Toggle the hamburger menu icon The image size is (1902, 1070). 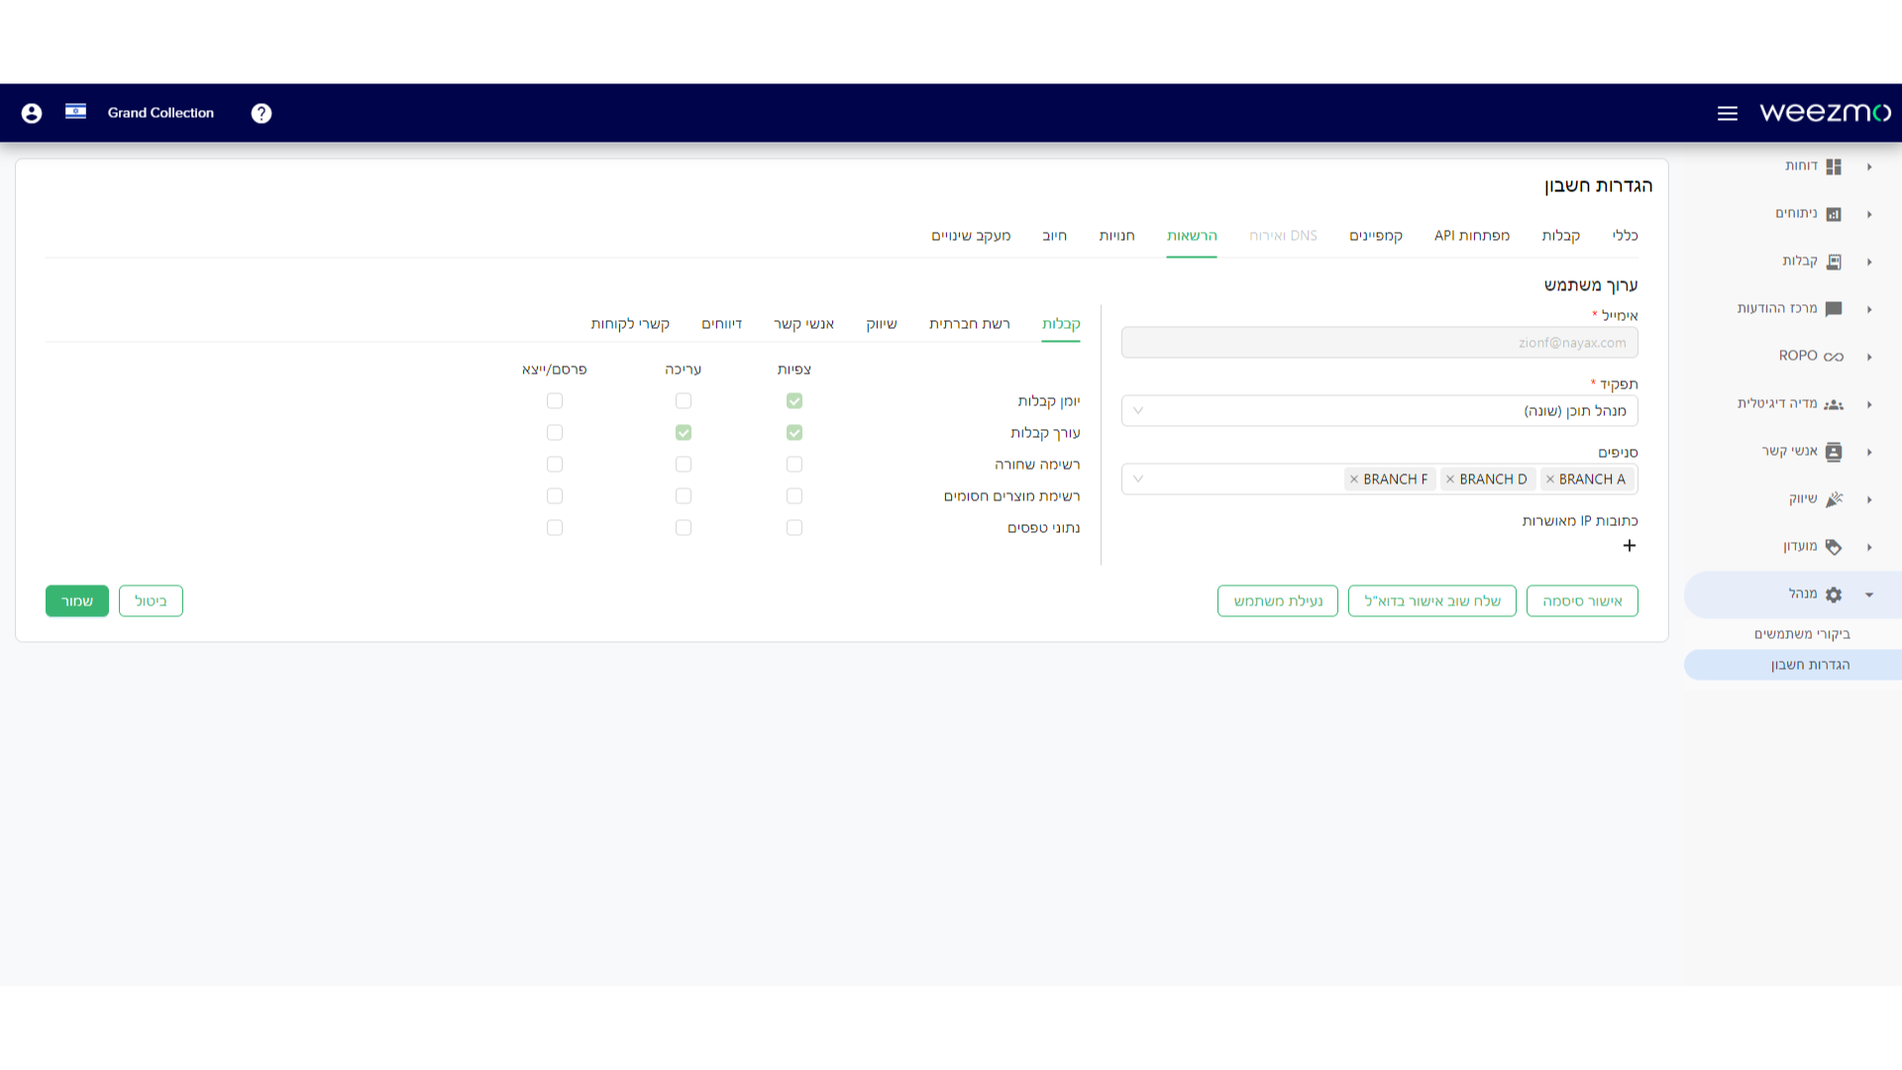[x=1728, y=113]
